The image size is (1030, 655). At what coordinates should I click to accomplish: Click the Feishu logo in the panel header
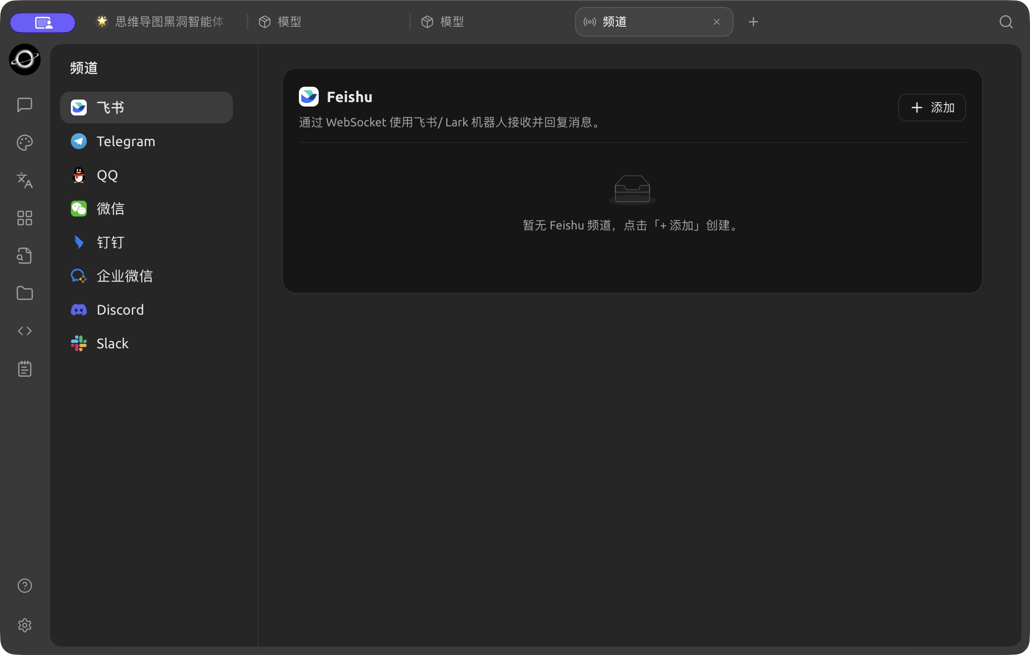[x=309, y=97]
